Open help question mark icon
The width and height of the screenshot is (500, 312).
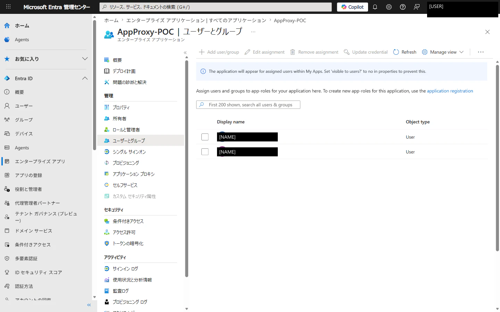[x=403, y=7]
